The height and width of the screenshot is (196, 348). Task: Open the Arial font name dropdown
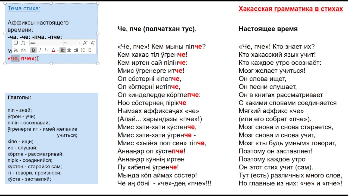coord(62,43)
